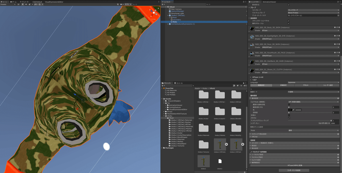Click the scene orientation gizmo
This screenshot has width=342, height=173.
154,13
